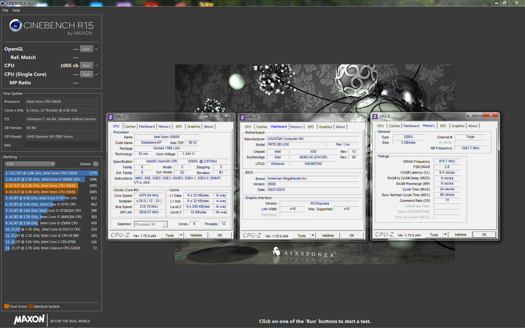Image resolution: width=525 pixels, height=328 pixels.
Task: Click the BIOS Version 0608 field
Action: click(x=313, y=184)
